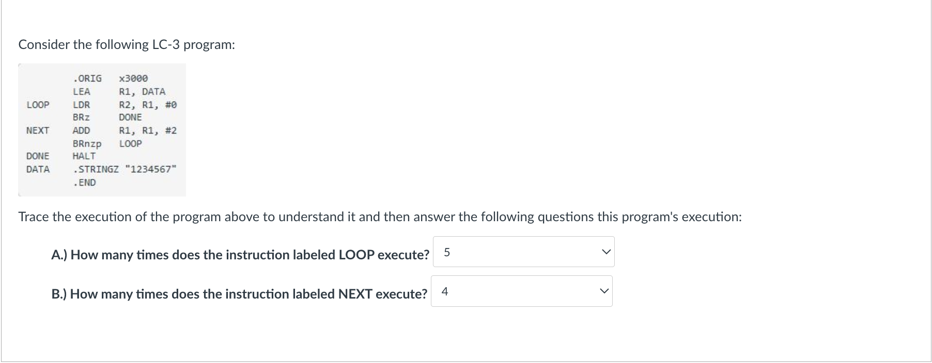The image size is (932, 363).
Task: Click the LEA R1, DATA instruction line
Action: [x=119, y=92]
